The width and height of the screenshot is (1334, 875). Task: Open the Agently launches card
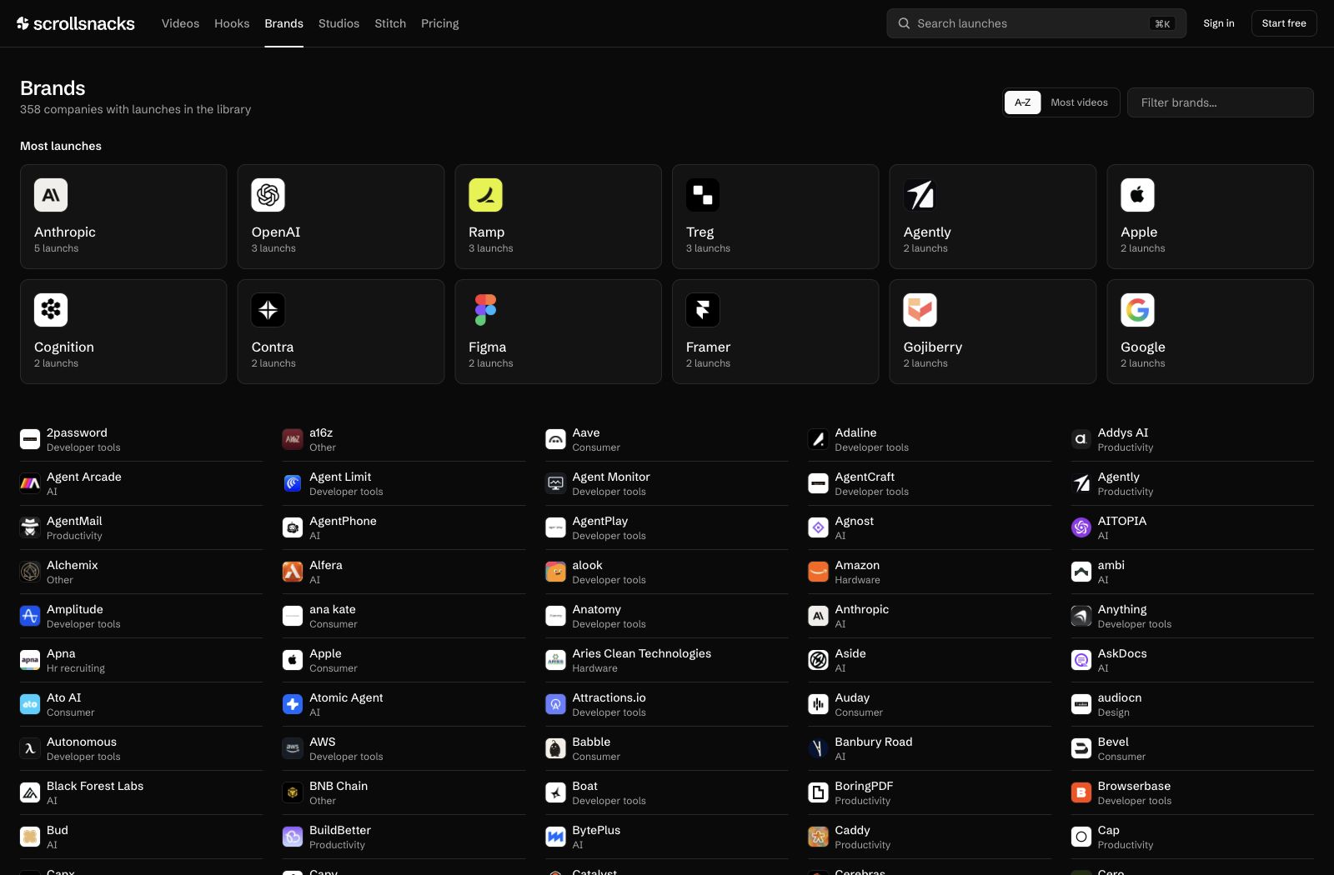pos(992,217)
